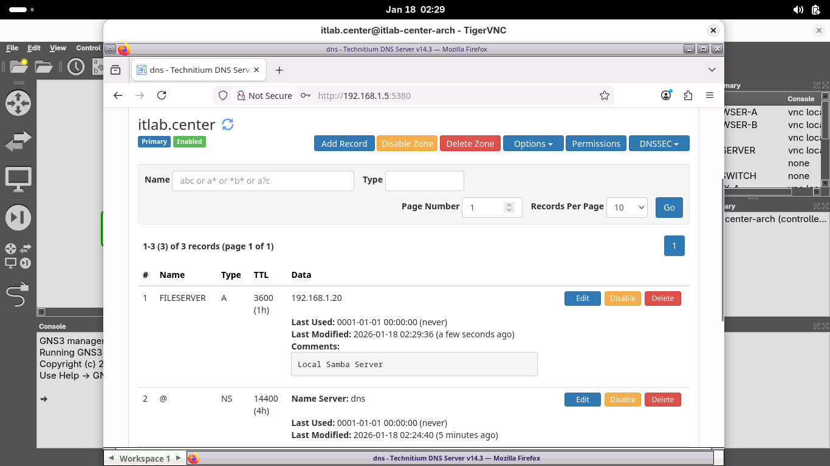Open the Records Per Page select box
This screenshot has width=830, height=466.
626,208
